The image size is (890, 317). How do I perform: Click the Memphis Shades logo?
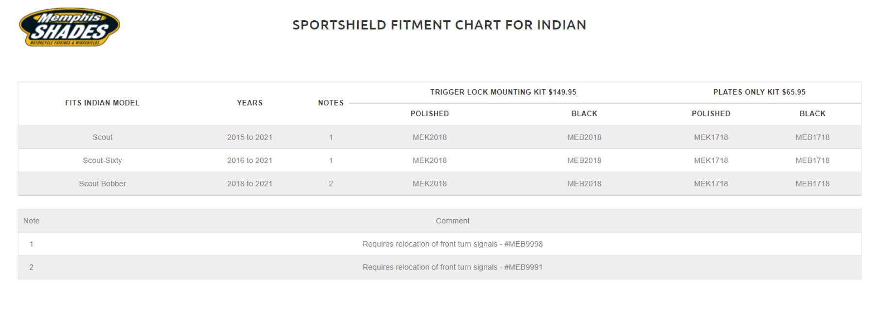point(70,27)
